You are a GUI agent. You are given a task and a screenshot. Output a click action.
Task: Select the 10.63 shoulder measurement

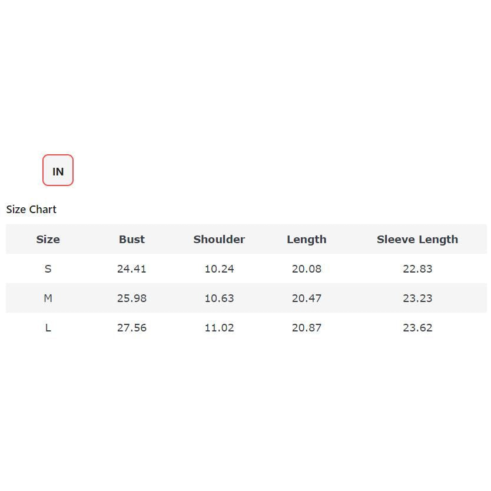point(219,298)
